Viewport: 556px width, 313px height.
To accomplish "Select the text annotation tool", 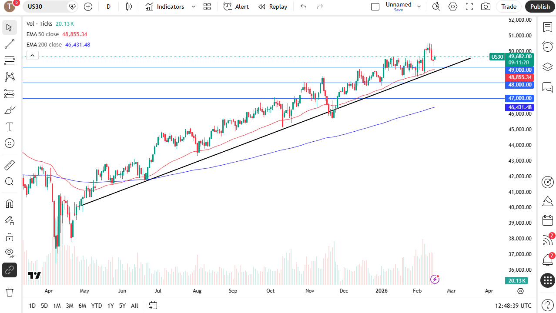I will [x=10, y=127].
